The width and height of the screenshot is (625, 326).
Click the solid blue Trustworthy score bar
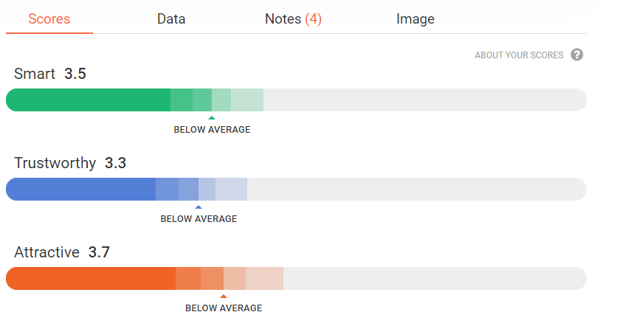81,190
